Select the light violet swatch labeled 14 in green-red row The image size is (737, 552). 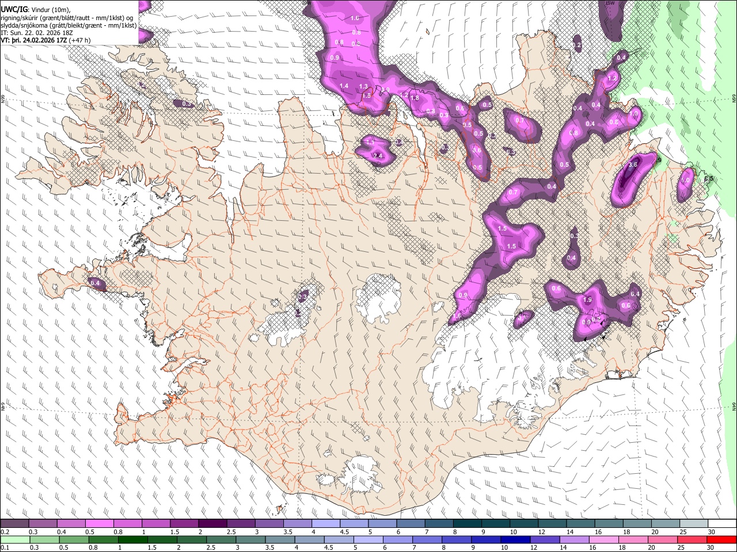point(574,540)
